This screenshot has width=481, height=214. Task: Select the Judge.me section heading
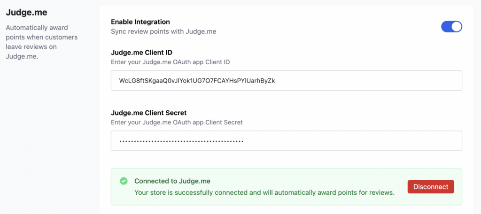pyautogui.click(x=26, y=12)
